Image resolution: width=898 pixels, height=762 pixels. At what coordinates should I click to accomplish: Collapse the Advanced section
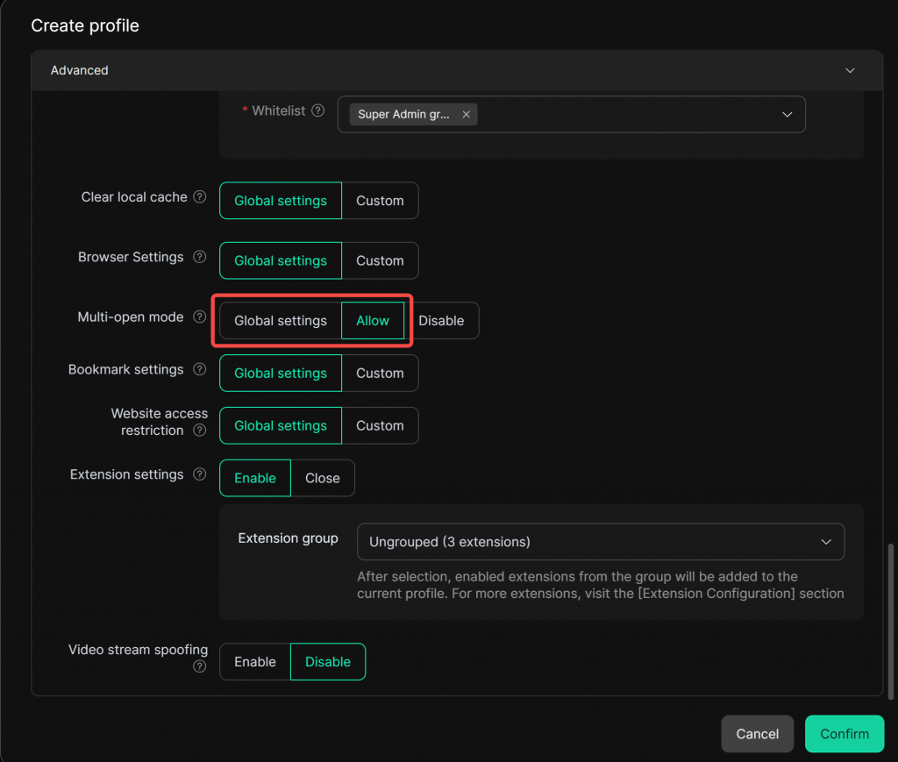click(848, 70)
